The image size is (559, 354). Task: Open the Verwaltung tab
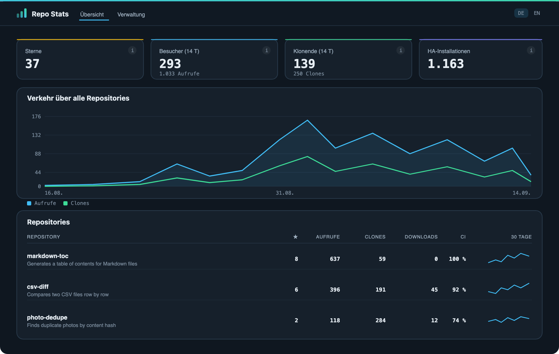tap(131, 15)
